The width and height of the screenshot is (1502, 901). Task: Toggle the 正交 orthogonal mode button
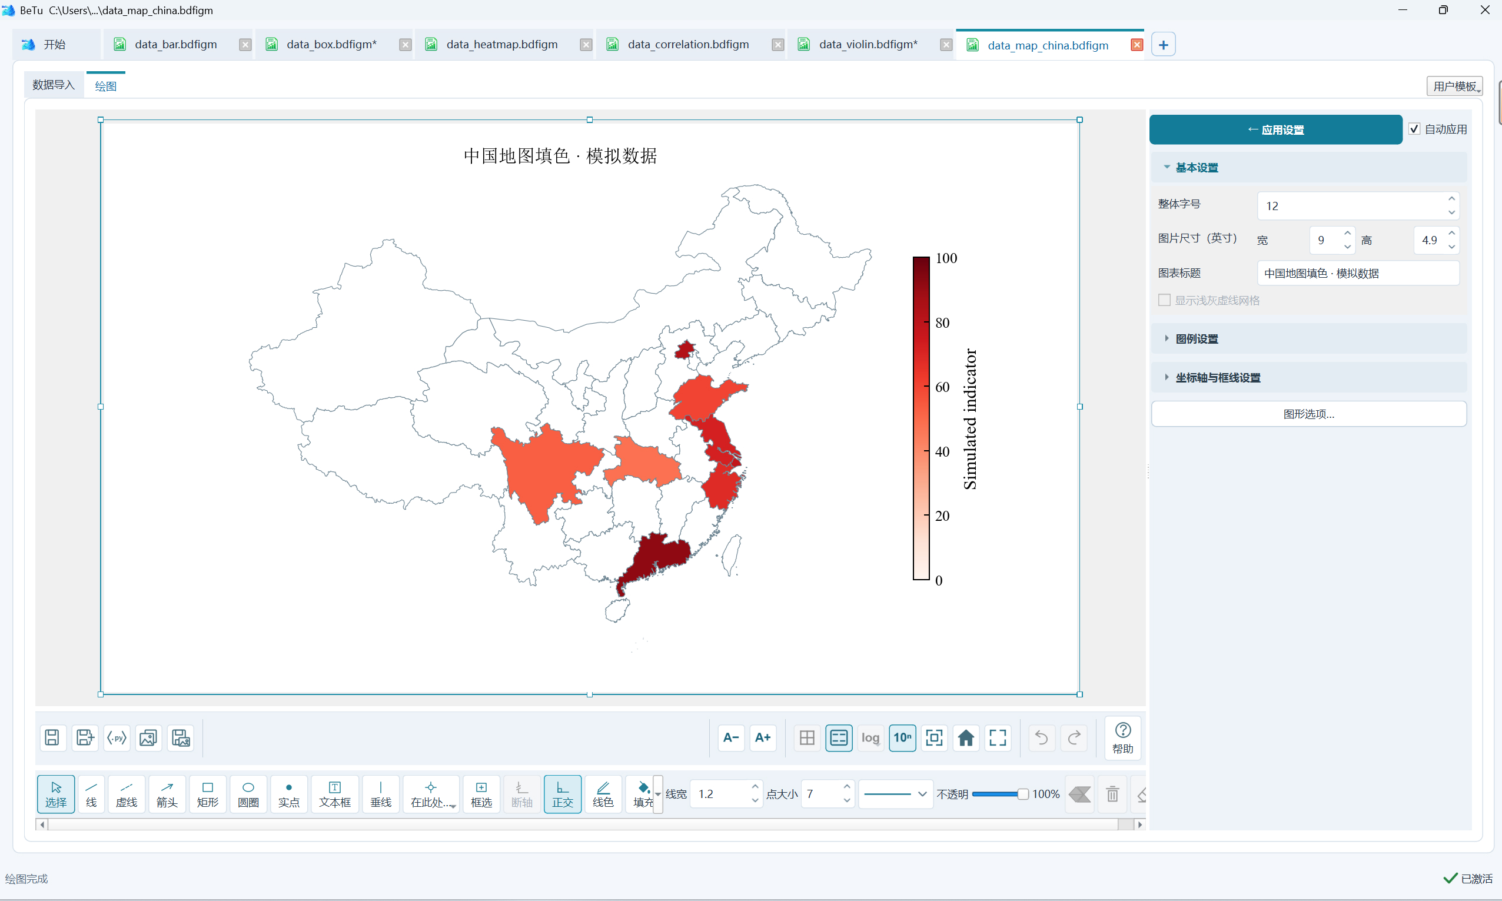click(x=562, y=793)
